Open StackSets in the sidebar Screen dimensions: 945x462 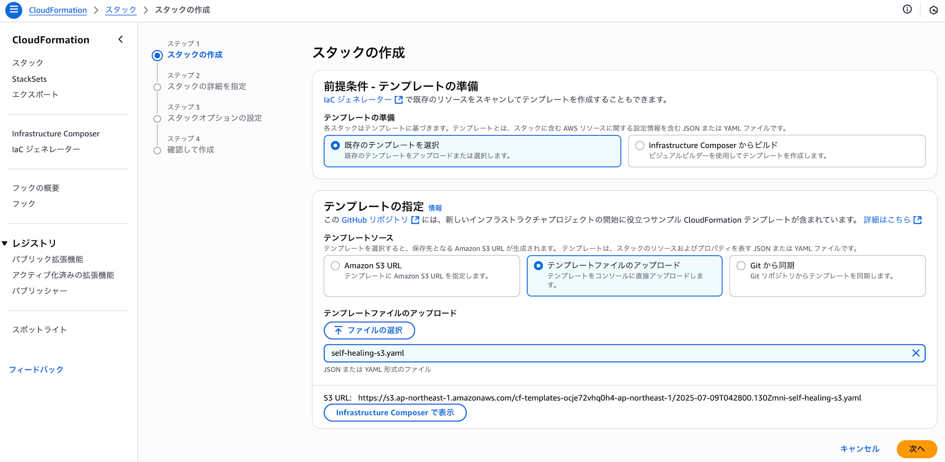coord(29,79)
